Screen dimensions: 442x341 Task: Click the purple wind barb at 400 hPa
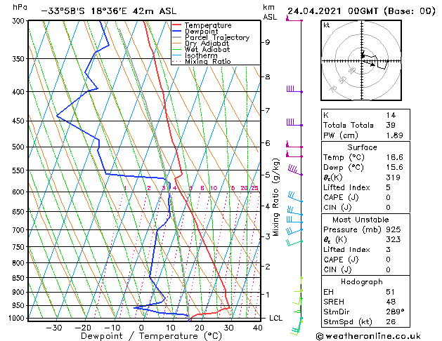coord(294,90)
